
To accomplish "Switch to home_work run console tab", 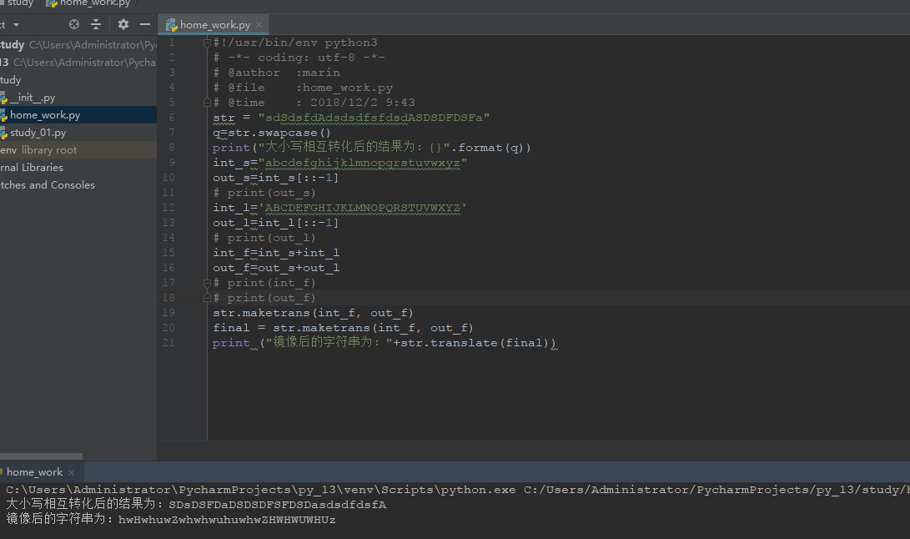I will [x=34, y=472].
